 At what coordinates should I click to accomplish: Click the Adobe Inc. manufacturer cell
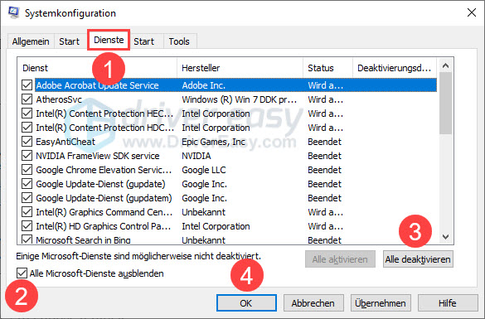point(203,85)
